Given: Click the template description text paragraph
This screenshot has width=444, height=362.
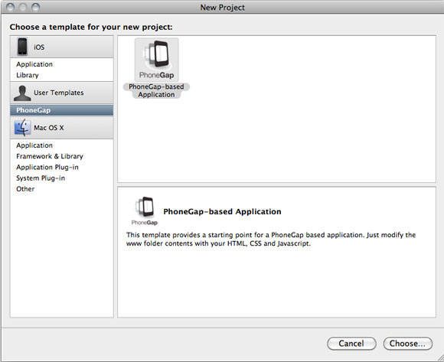Looking at the screenshot, I should [x=271, y=239].
